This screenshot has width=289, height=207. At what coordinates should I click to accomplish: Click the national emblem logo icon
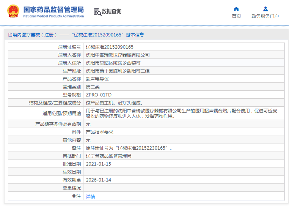(12, 11)
